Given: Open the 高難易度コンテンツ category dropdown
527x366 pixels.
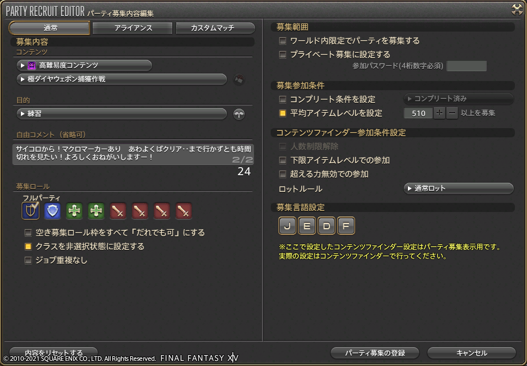Looking at the screenshot, I should pos(84,66).
